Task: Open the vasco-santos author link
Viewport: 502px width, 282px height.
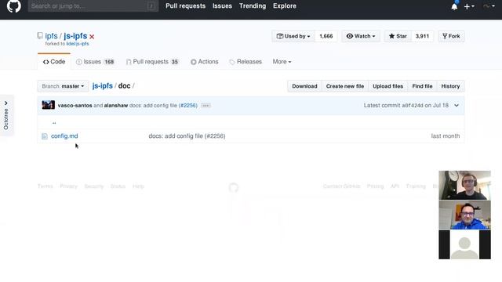Action: (75, 105)
